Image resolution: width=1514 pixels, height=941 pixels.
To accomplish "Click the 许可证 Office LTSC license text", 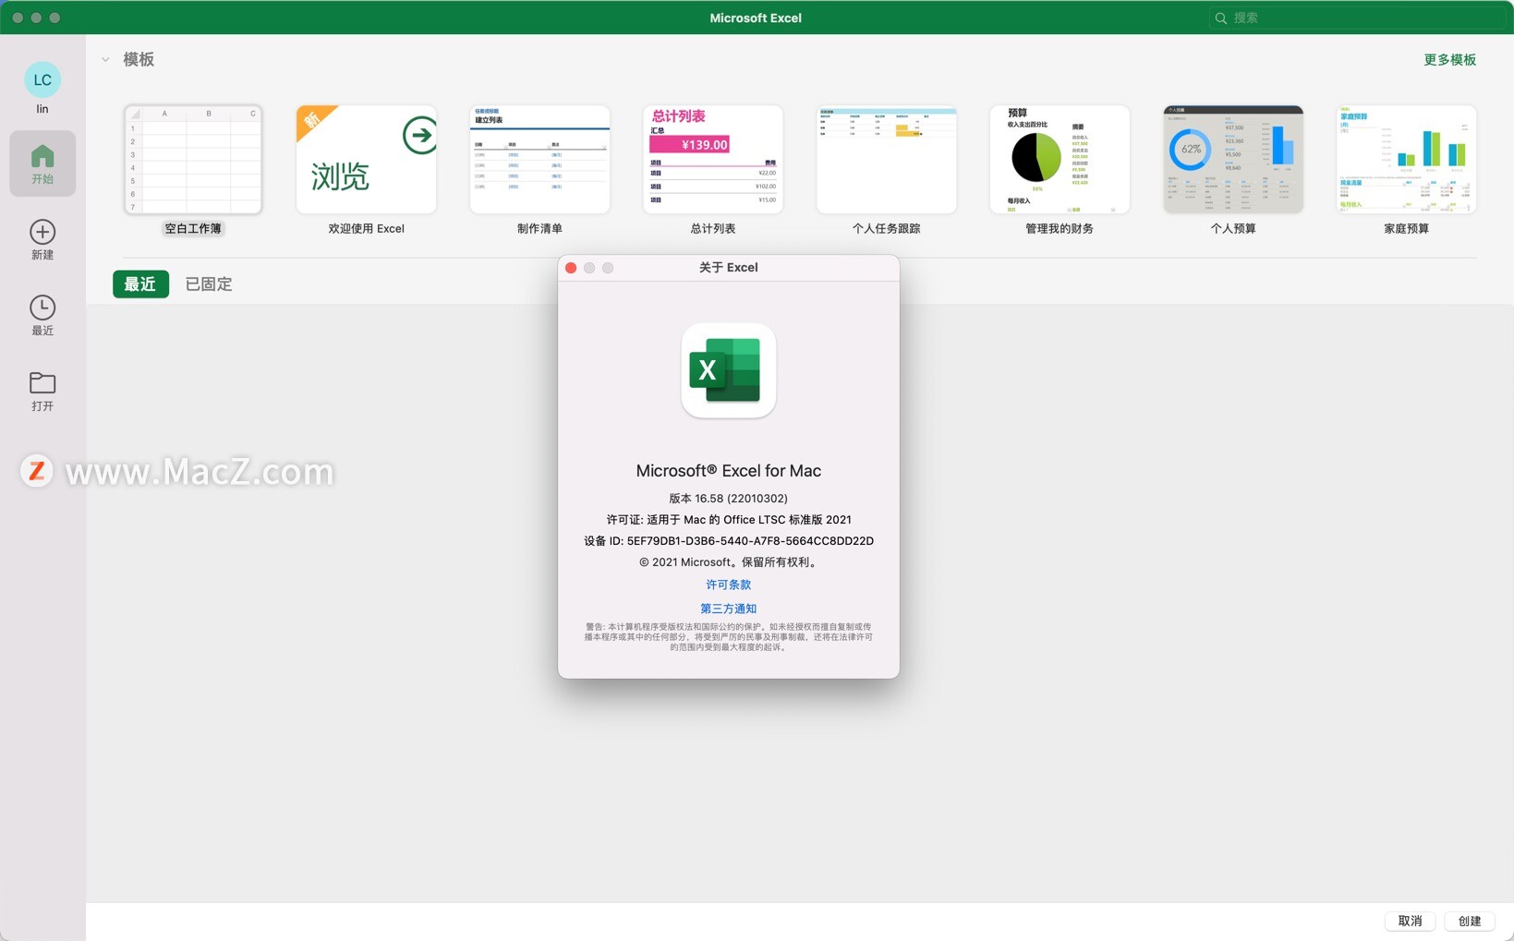I will click(x=728, y=520).
